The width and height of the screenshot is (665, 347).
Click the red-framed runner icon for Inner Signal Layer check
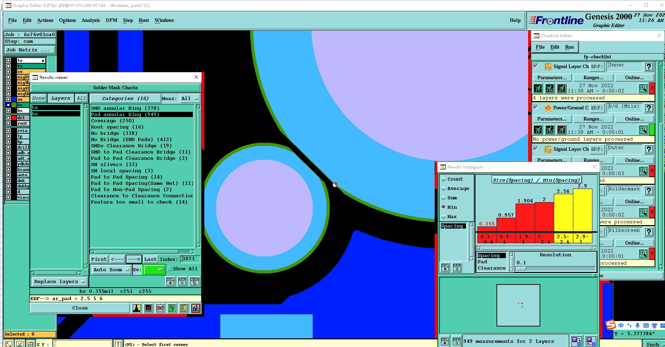tap(561, 88)
